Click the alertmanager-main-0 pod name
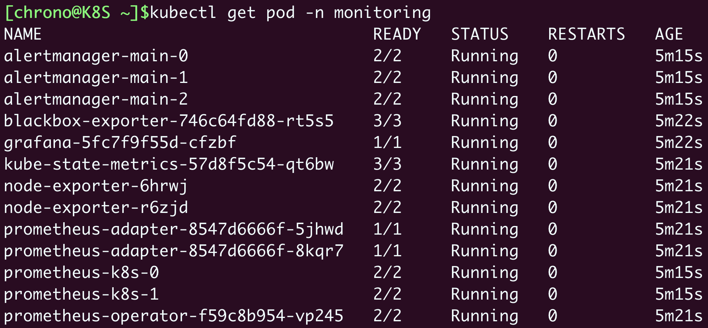The width and height of the screenshot is (708, 328). 96,56
